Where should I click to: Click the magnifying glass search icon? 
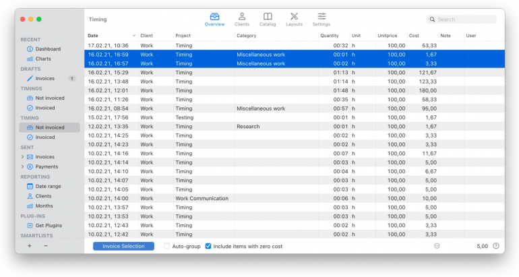tap(432, 20)
